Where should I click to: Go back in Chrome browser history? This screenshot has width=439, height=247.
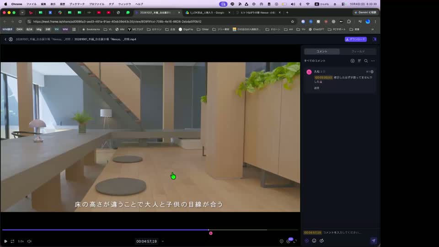[x=5, y=21]
